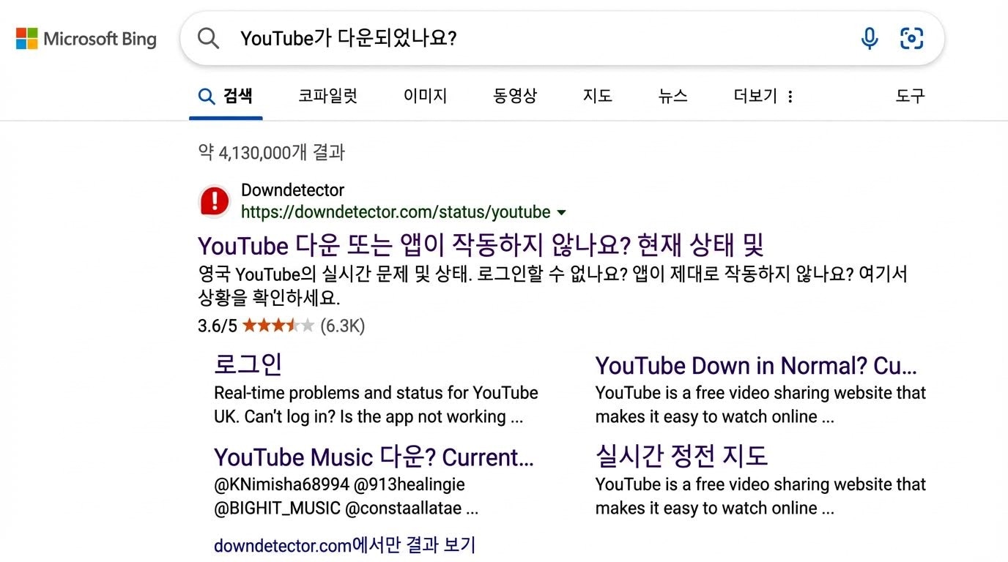Open visual search using the camera icon
Screen dimensions: 1008x562
click(911, 38)
